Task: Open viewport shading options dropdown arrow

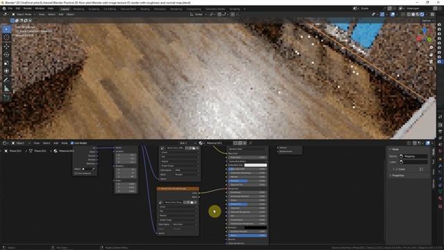Action: (427, 14)
